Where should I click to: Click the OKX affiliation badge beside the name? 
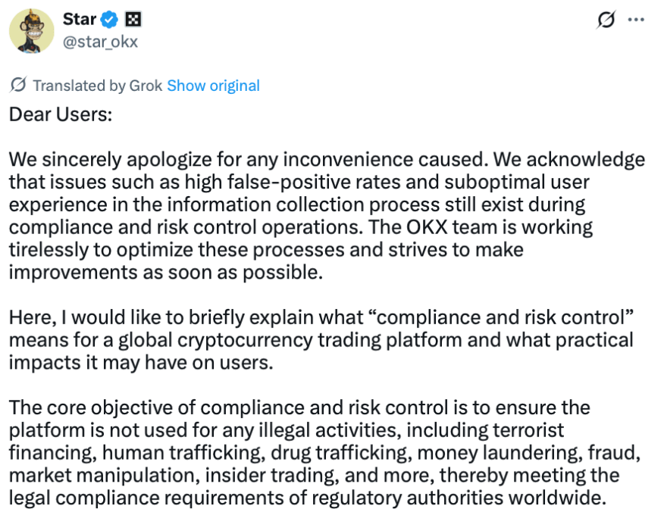pos(132,20)
